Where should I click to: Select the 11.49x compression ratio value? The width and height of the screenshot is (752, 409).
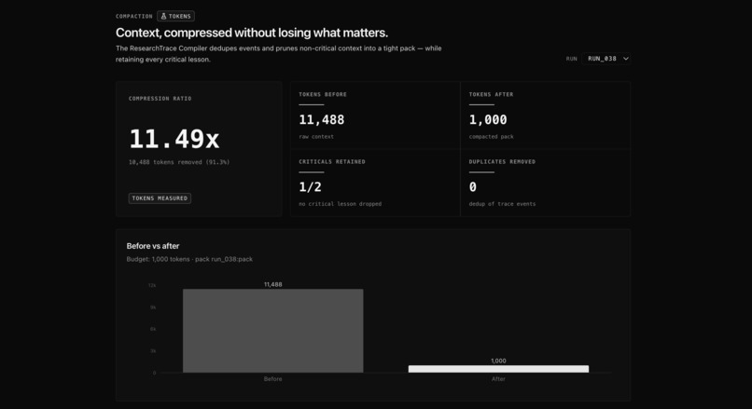(x=174, y=139)
